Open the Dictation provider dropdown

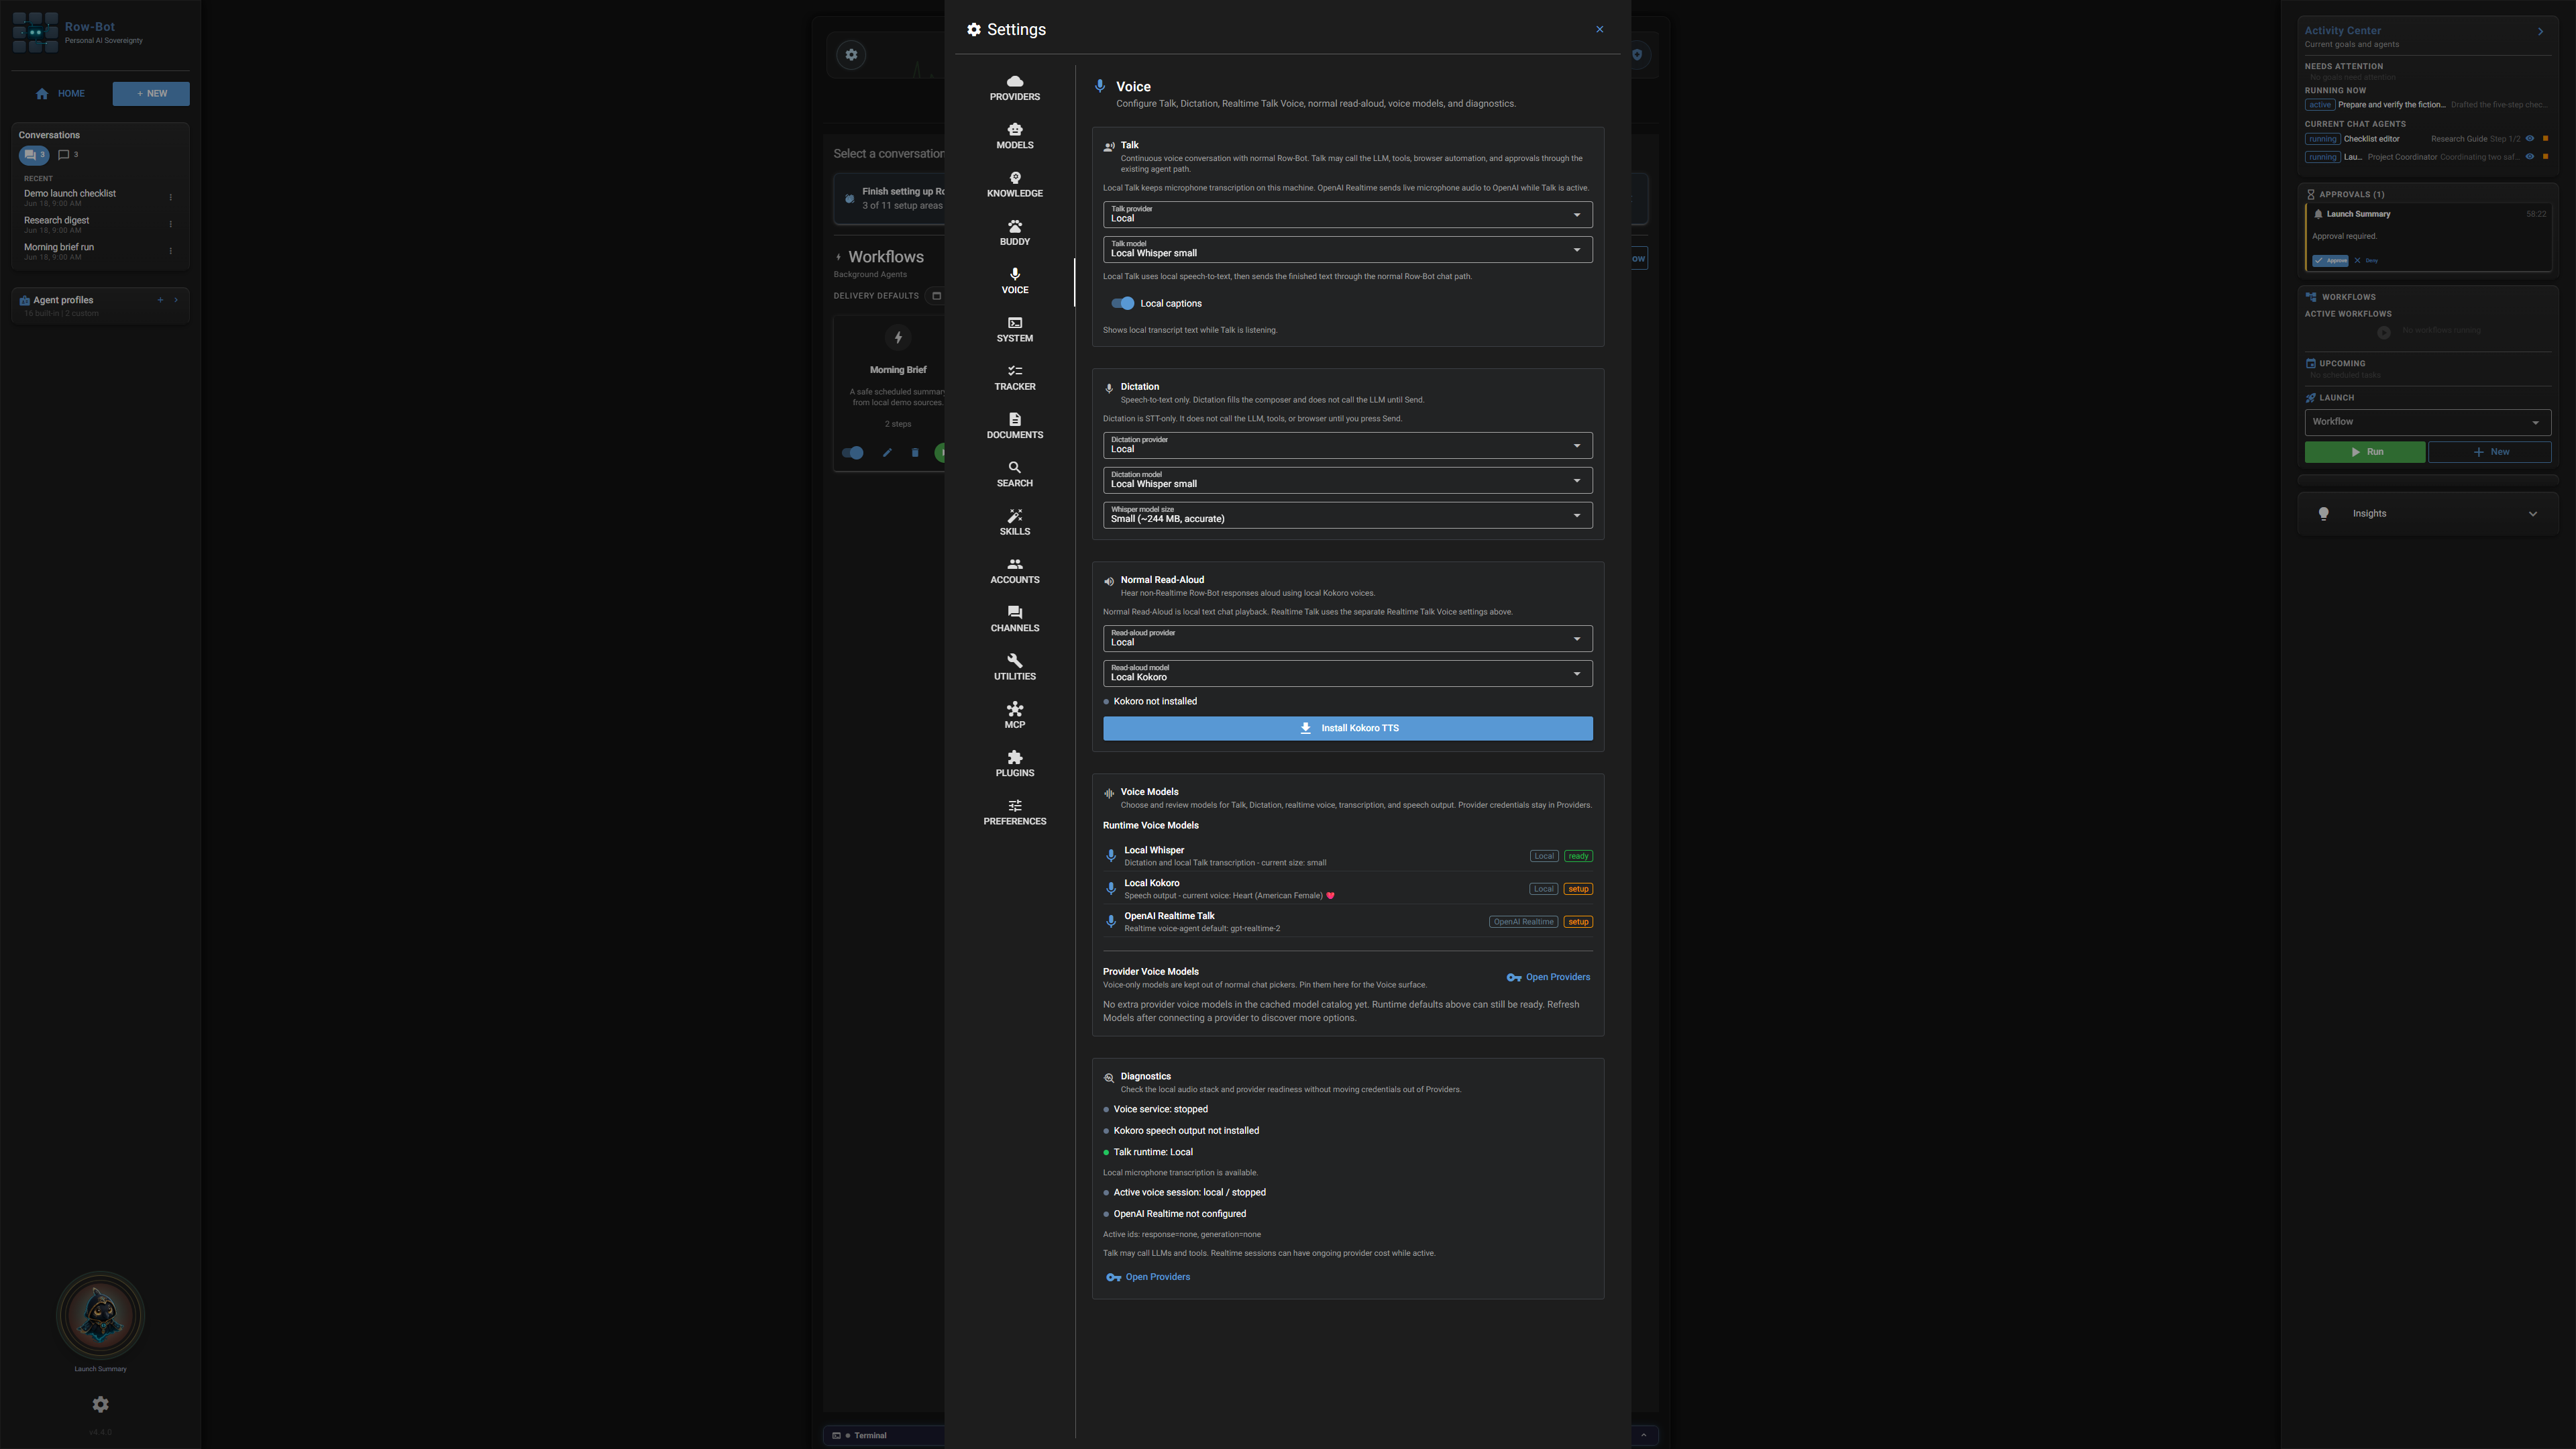pyautogui.click(x=1347, y=445)
